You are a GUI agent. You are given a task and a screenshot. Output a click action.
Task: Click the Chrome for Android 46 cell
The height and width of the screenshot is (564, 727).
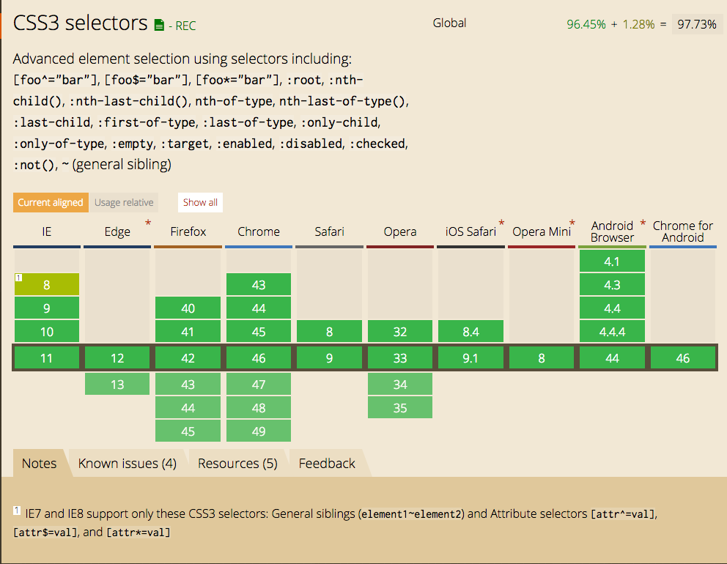click(x=683, y=357)
